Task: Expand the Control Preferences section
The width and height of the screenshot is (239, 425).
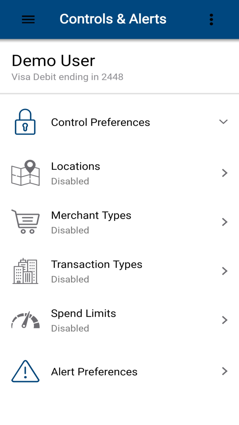Action: click(x=223, y=122)
